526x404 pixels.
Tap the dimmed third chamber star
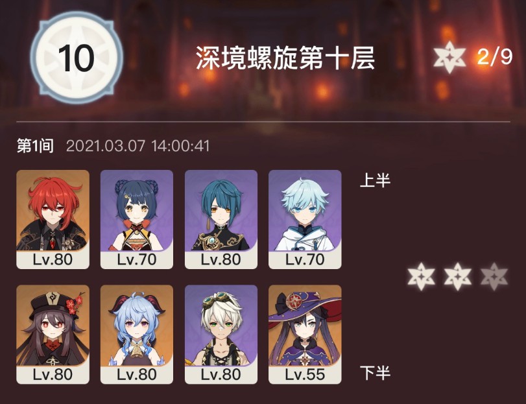point(494,277)
